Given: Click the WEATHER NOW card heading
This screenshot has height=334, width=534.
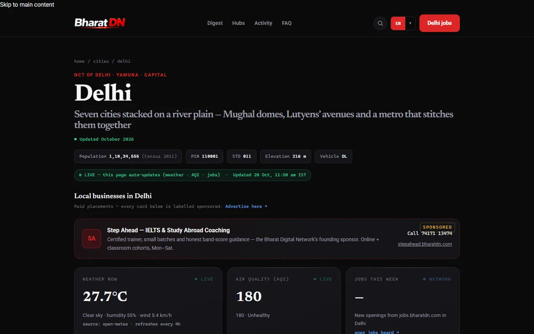Looking at the screenshot, I should [x=100, y=279].
